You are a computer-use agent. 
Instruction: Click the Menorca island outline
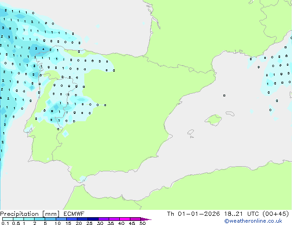click(230, 113)
